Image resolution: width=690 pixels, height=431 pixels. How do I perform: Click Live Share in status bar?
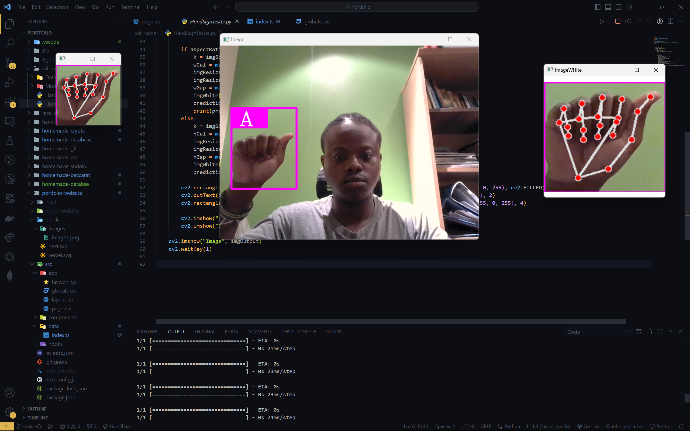click(x=117, y=426)
